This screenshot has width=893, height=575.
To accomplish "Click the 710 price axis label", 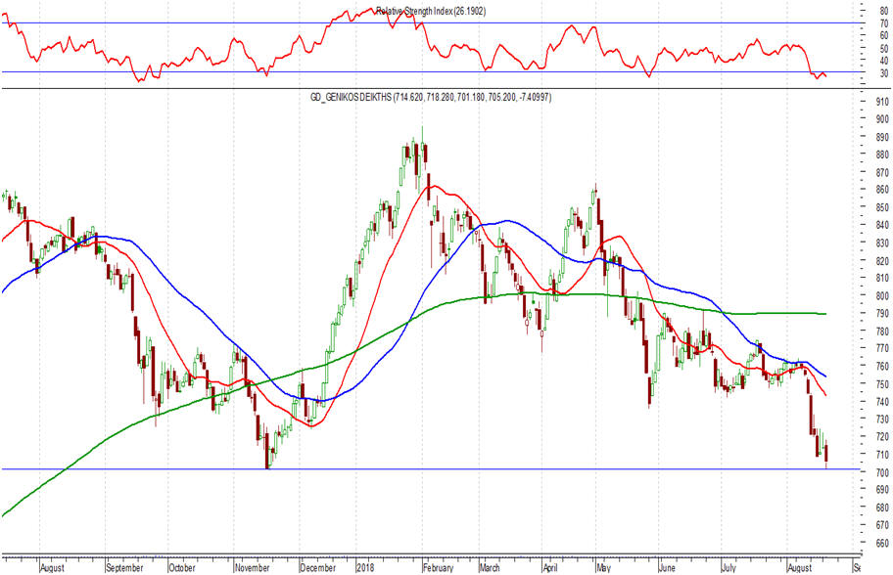I will 882,455.
